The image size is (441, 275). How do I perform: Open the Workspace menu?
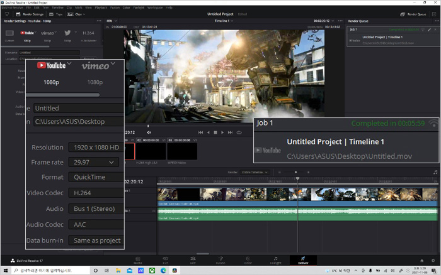pos(154,8)
